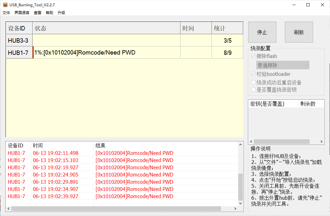Click the 8/9 statistic cell
The height and width of the screenshot is (216, 330).
coord(228,53)
